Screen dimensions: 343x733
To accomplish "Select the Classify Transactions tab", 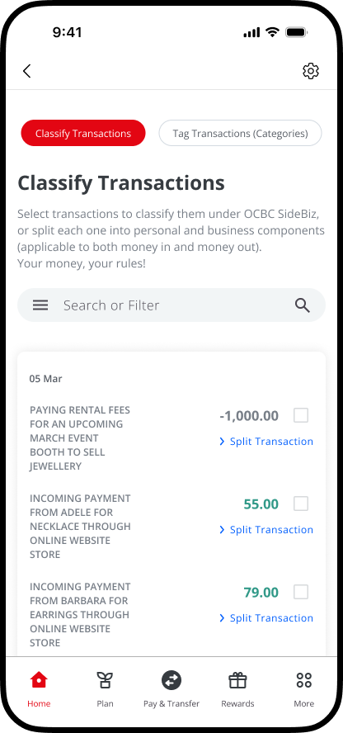I will point(83,133).
